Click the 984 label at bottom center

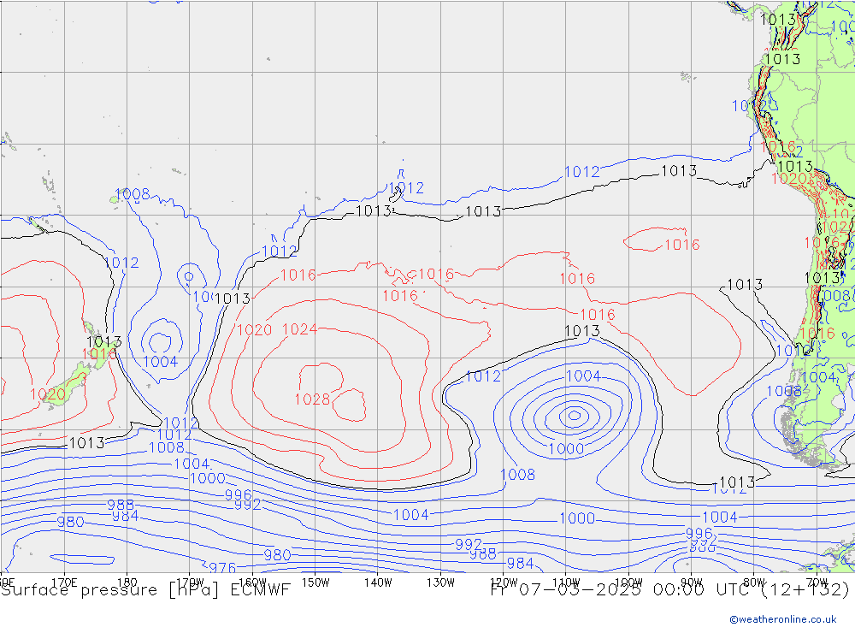tap(520, 563)
